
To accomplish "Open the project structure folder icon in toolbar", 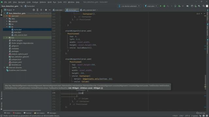I will (x=187, y=6).
